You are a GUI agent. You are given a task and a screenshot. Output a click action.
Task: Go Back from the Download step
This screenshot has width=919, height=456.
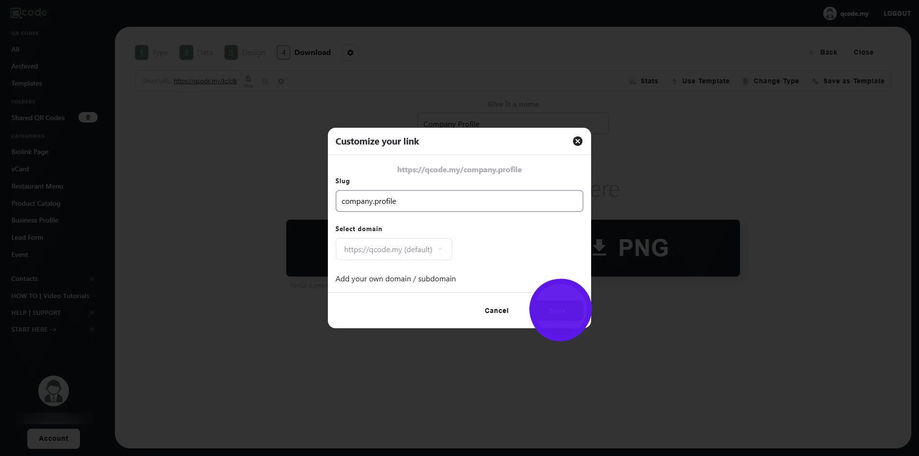click(x=823, y=53)
